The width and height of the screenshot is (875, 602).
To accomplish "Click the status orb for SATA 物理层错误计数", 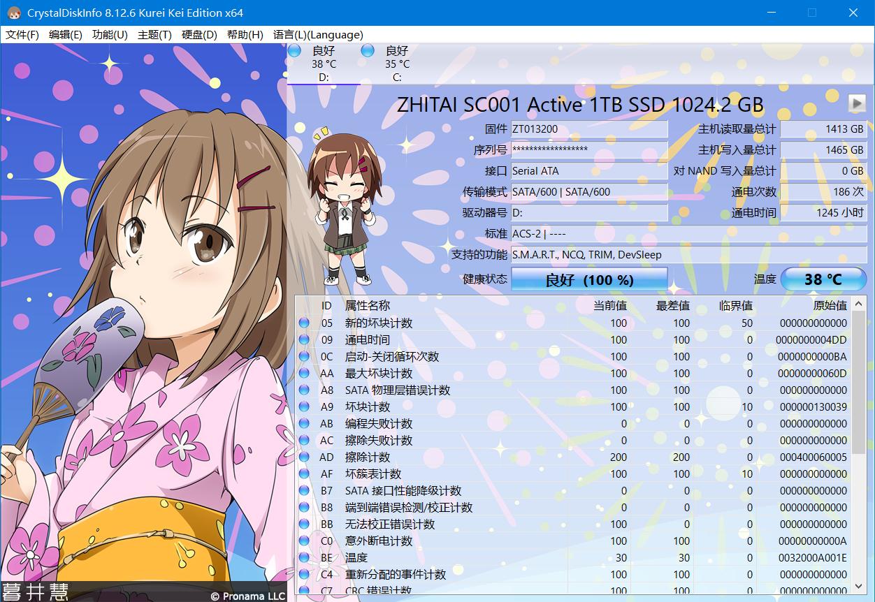I will pos(304,390).
